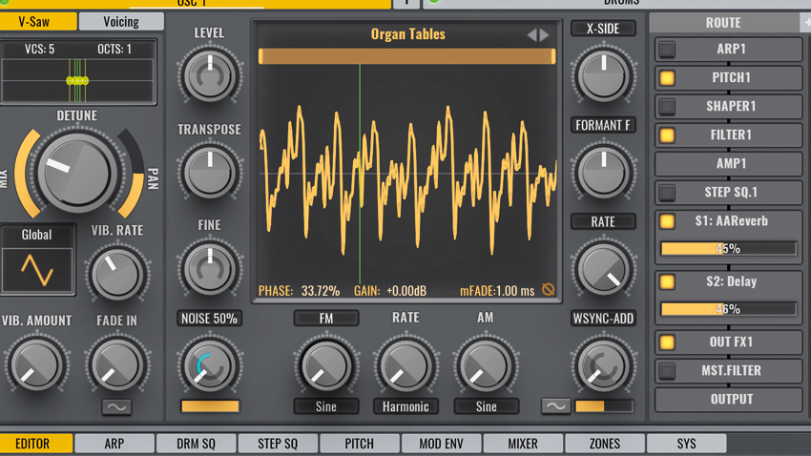The height and width of the screenshot is (456, 811).
Task: Select the previous wavetable arrow
Action: [531, 35]
